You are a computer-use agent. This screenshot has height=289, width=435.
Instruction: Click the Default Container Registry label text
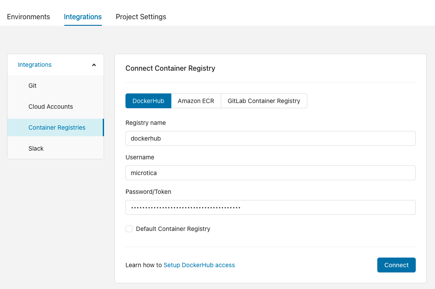pos(173,229)
